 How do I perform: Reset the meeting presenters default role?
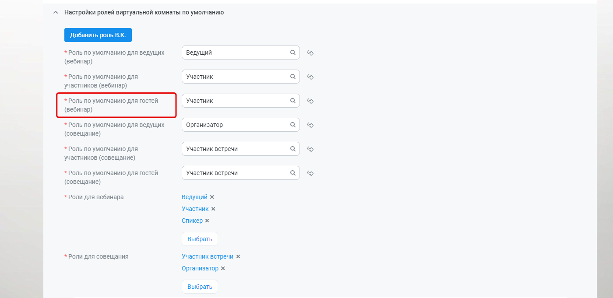click(310, 125)
